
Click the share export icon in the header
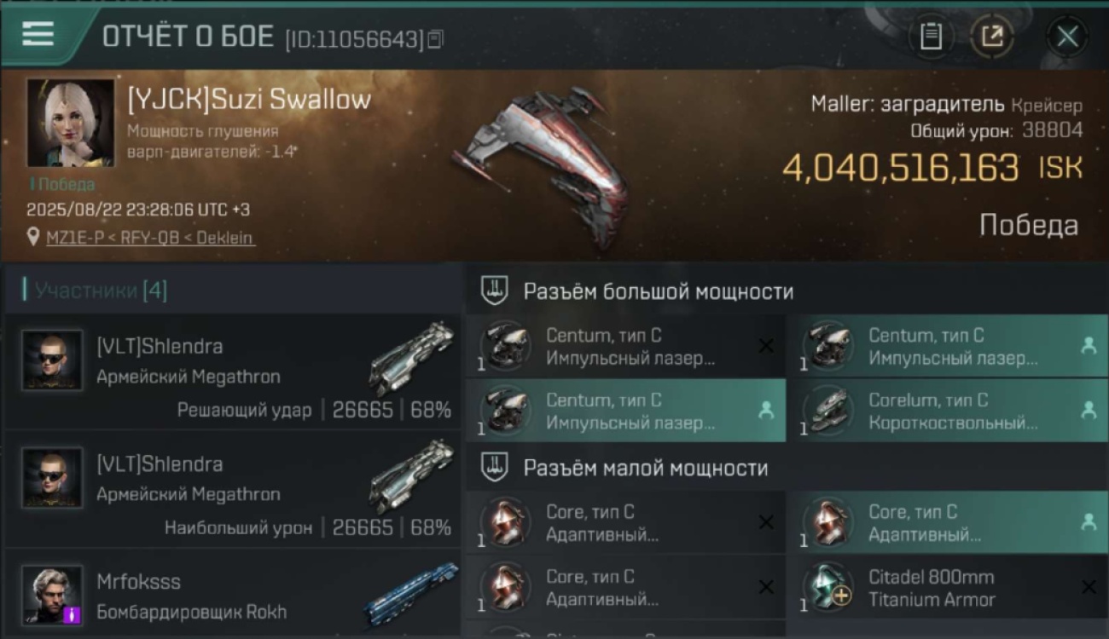point(992,37)
